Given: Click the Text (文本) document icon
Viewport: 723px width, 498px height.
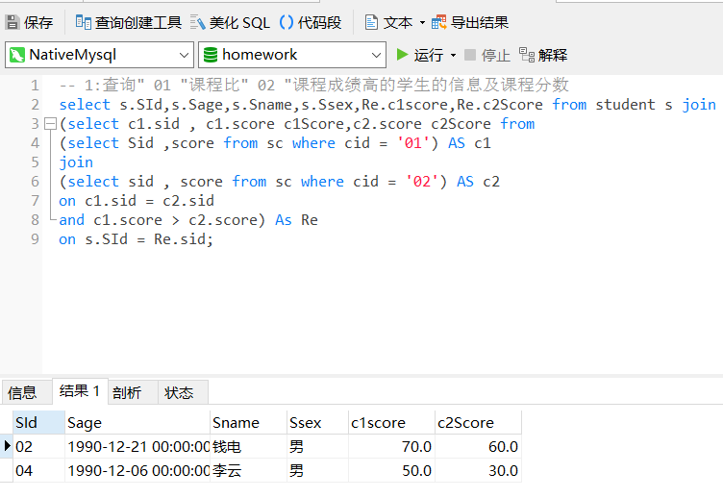Looking at the screenshot, I should pos(371,22).
